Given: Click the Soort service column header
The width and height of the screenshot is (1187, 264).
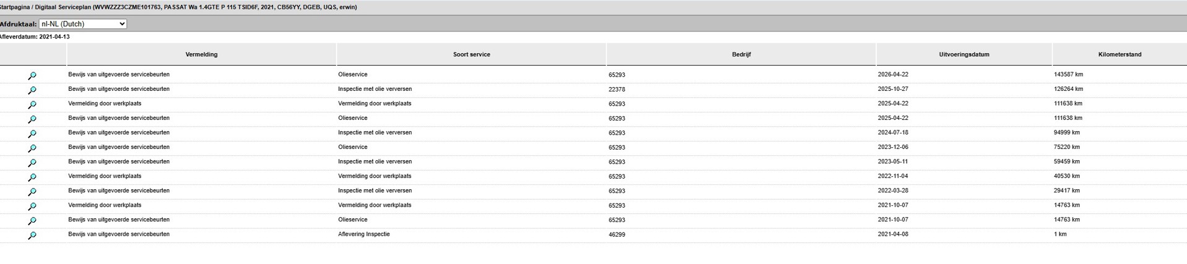Looking at the screenshot, I should [x=471, y=54].
